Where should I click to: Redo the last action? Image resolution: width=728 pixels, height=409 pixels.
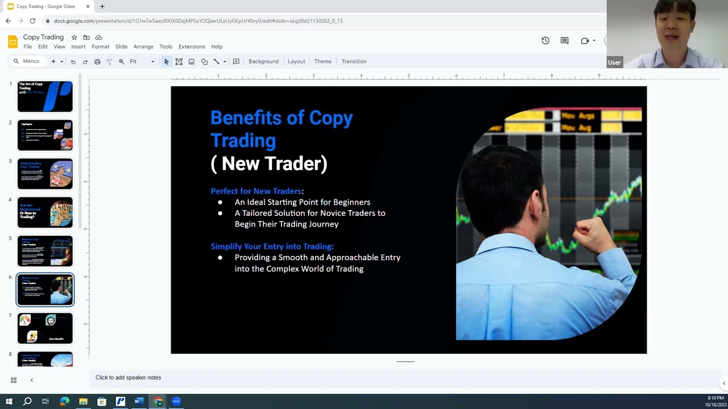coord(85,61)
